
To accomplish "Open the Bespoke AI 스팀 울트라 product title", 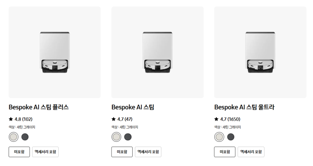I will [244, 107].
